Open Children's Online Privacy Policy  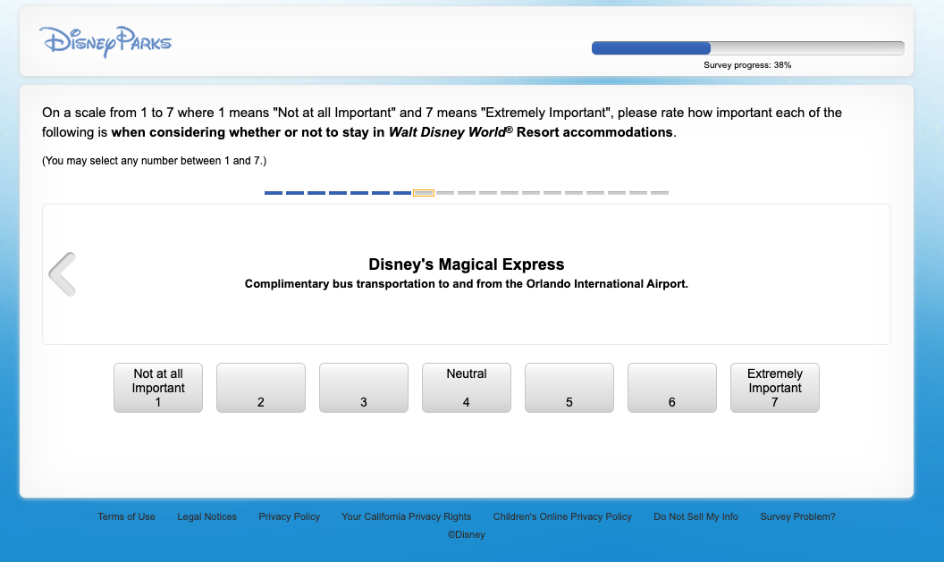[x=562, y=516]
